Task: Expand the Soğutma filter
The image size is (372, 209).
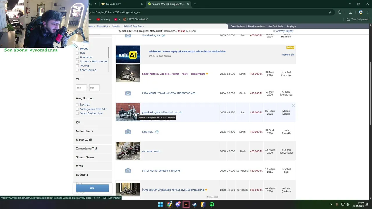Action: (92, 175)
